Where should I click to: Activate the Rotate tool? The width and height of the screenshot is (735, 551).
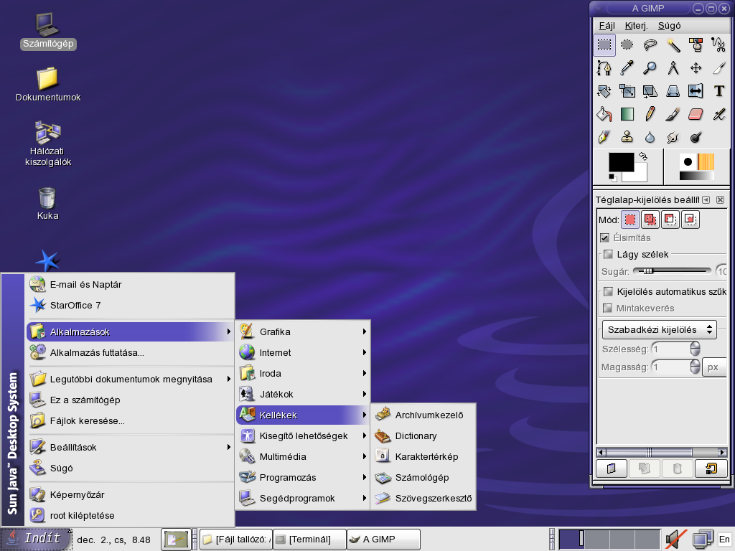(604, 91)
